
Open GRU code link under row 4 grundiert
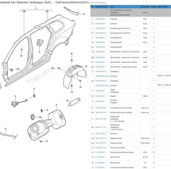(102, 76)
